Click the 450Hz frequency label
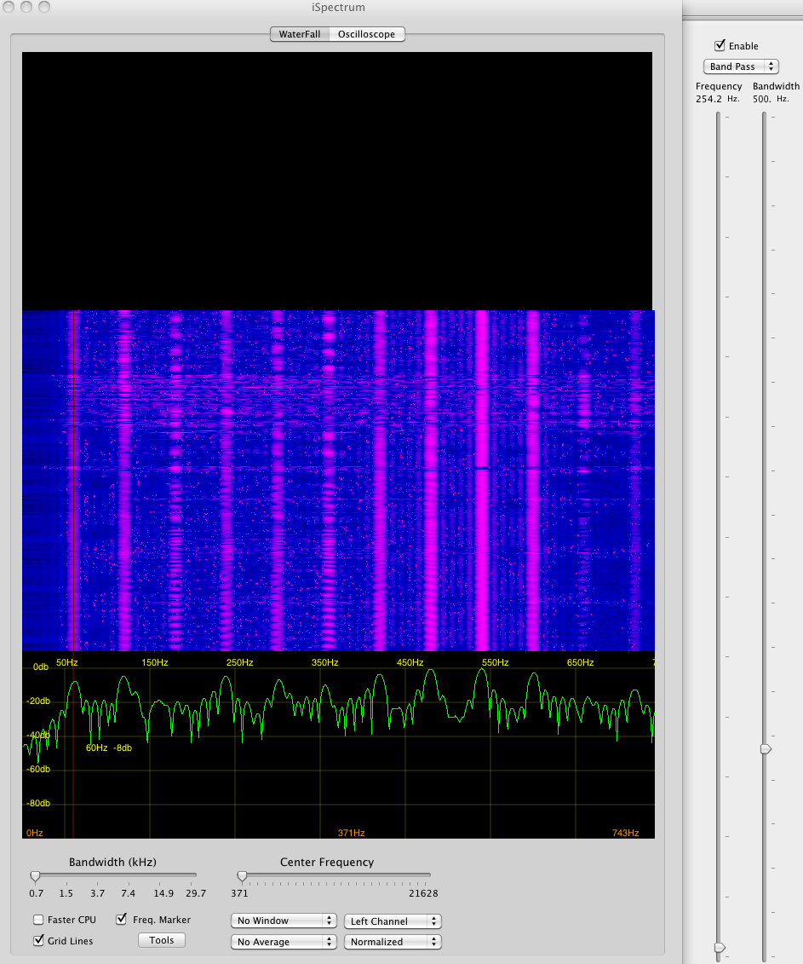 coord(410,662)
